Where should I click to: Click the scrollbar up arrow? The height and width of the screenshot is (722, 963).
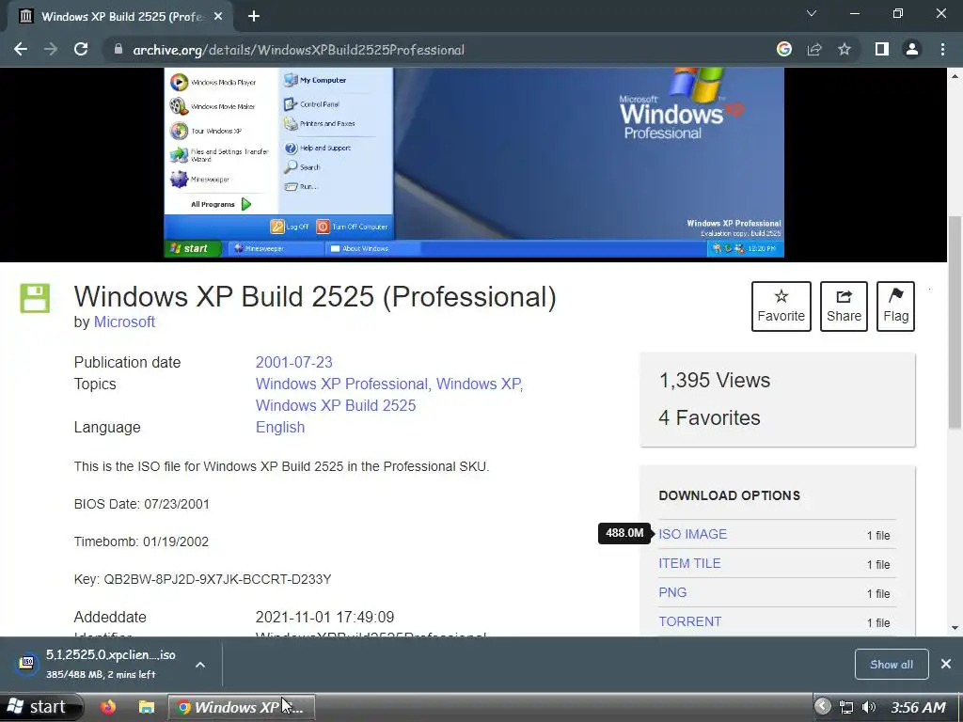(955, 75)
